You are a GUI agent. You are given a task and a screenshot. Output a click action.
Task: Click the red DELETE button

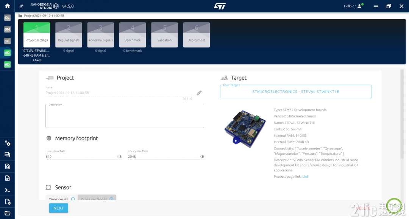[x=363, y=208]
